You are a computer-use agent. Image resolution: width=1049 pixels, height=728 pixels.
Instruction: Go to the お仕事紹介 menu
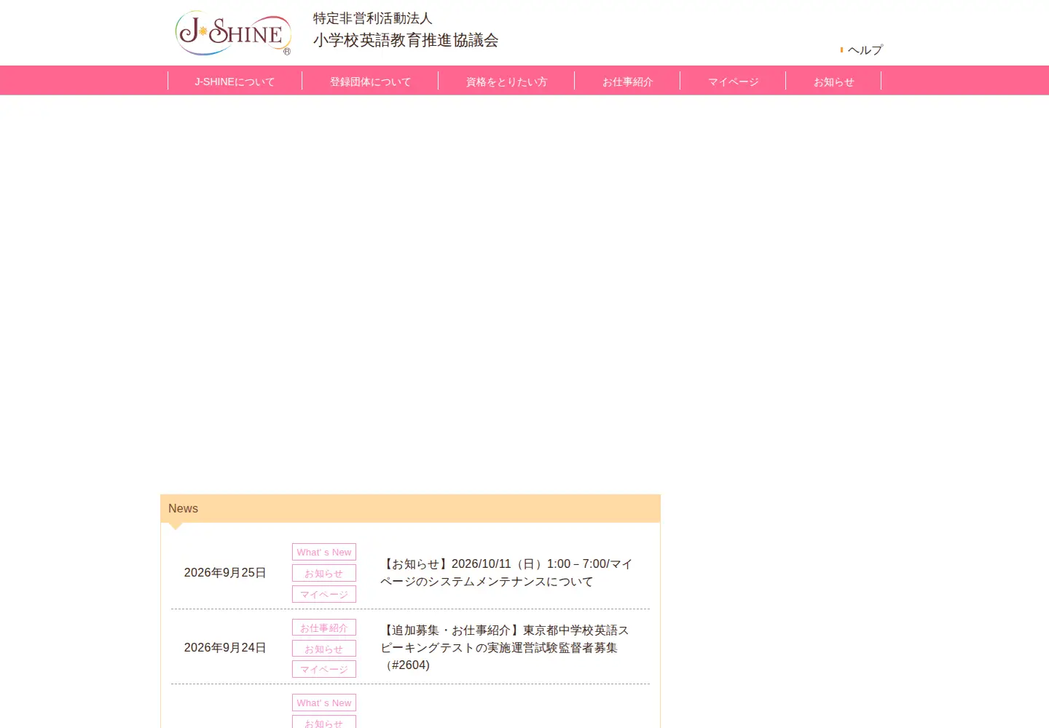coord(627,82)
